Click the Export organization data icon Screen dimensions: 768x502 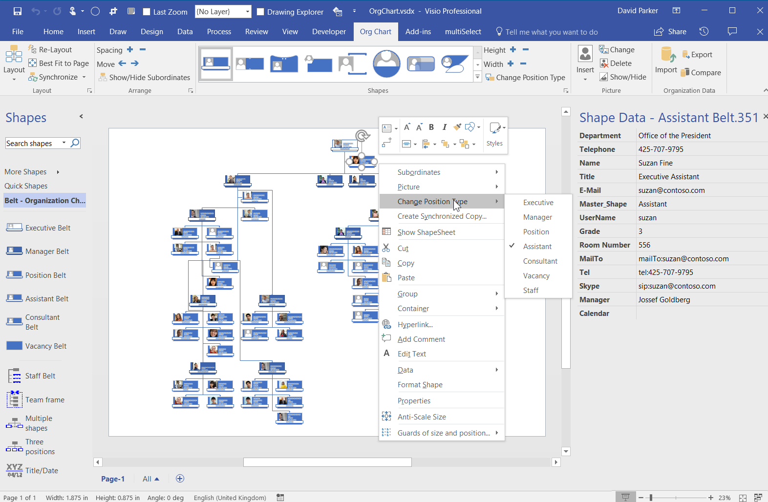click(685, 55)
